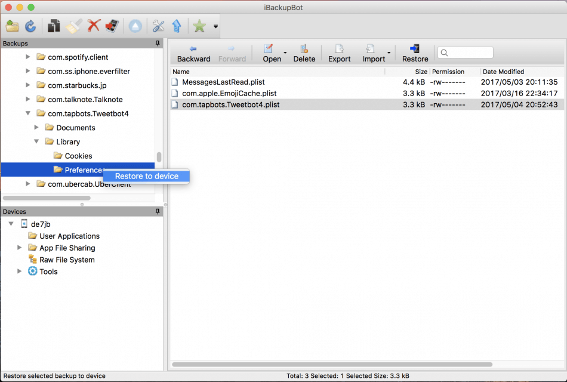The height and width of the screenshot is (382, 567).
Task: Open the dropdown arrow next to Open
Action: point(285,53)
